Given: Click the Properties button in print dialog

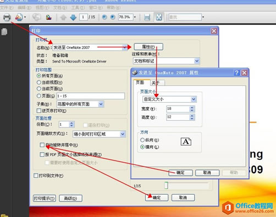Looking at the screenshot, I should pos(148,47).
